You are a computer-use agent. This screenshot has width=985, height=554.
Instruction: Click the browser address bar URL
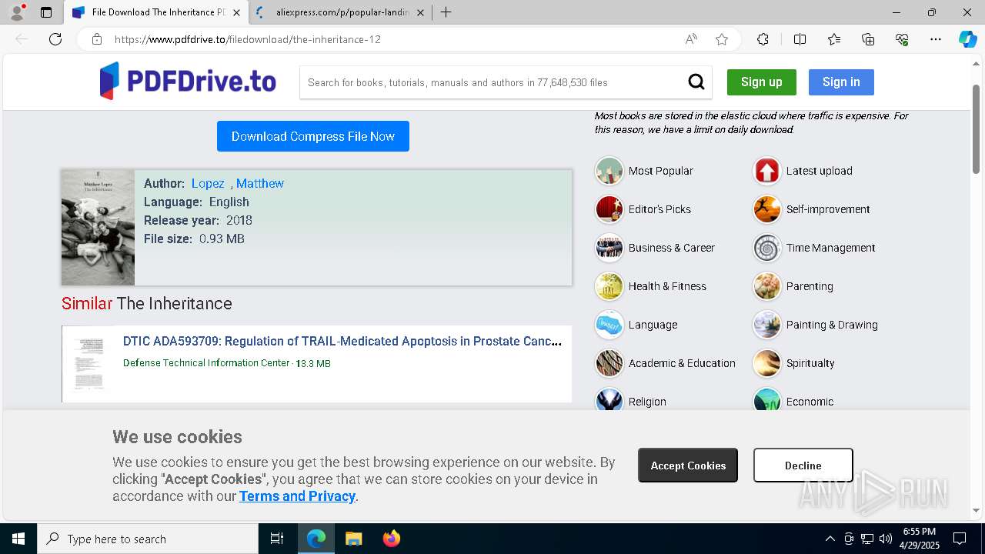point(247,39)
